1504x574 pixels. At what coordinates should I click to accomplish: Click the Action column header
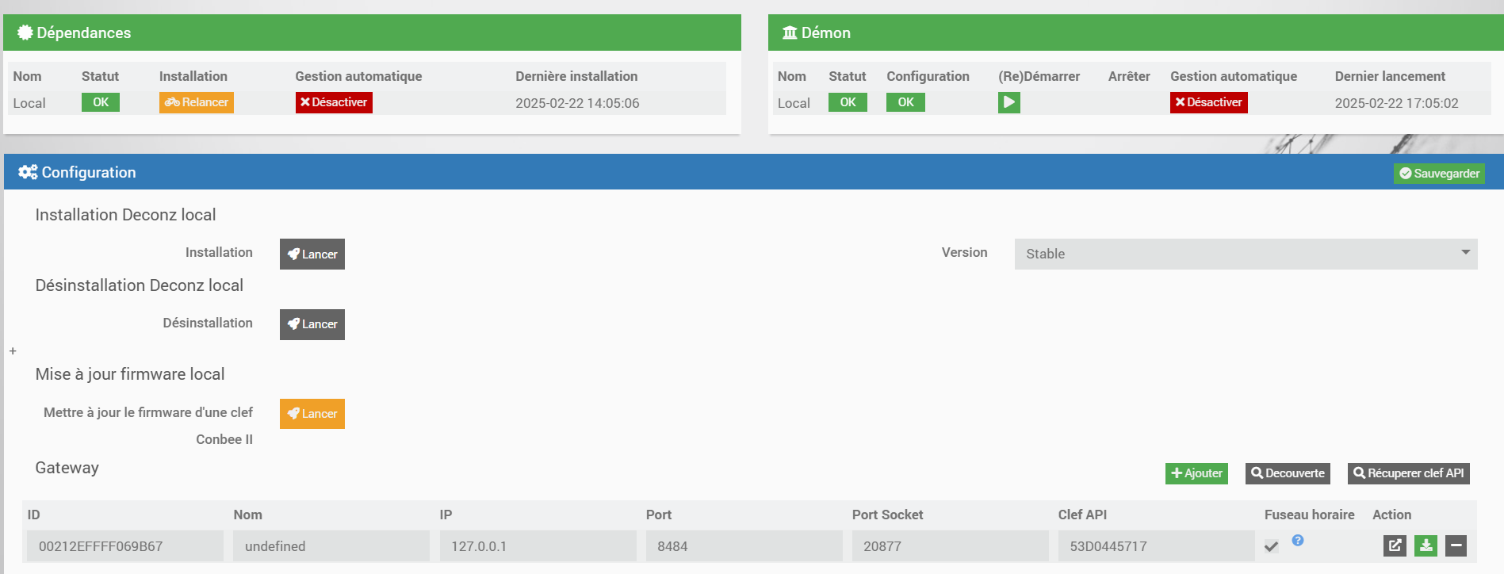tap(1391, 515)
